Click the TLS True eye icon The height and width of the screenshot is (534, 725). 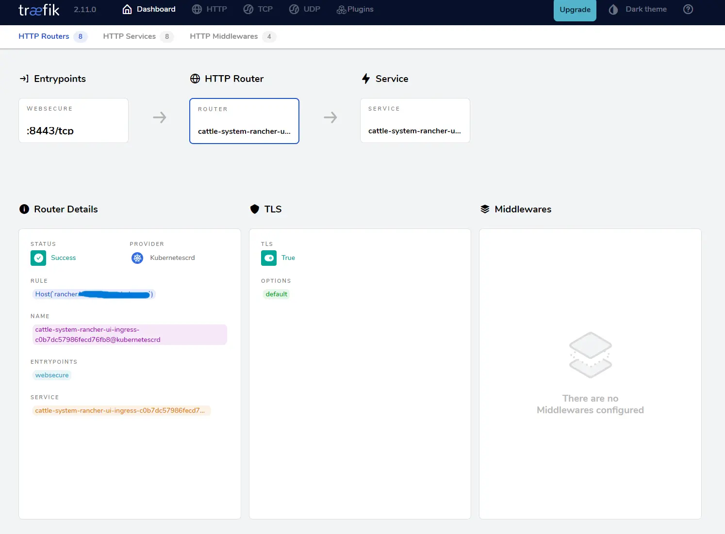(x=269, y=258)
